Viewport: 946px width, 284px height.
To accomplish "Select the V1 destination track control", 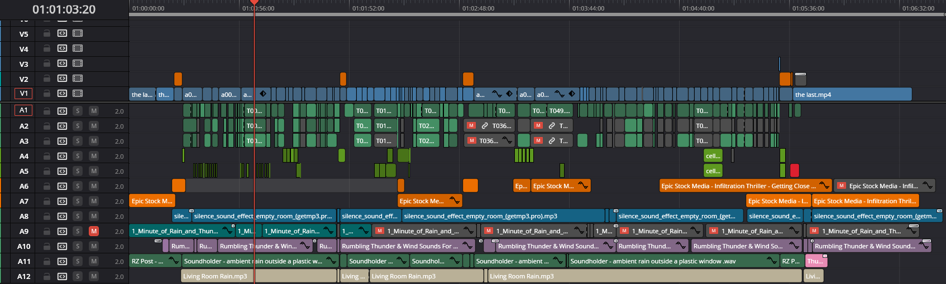I will [23, 94].
